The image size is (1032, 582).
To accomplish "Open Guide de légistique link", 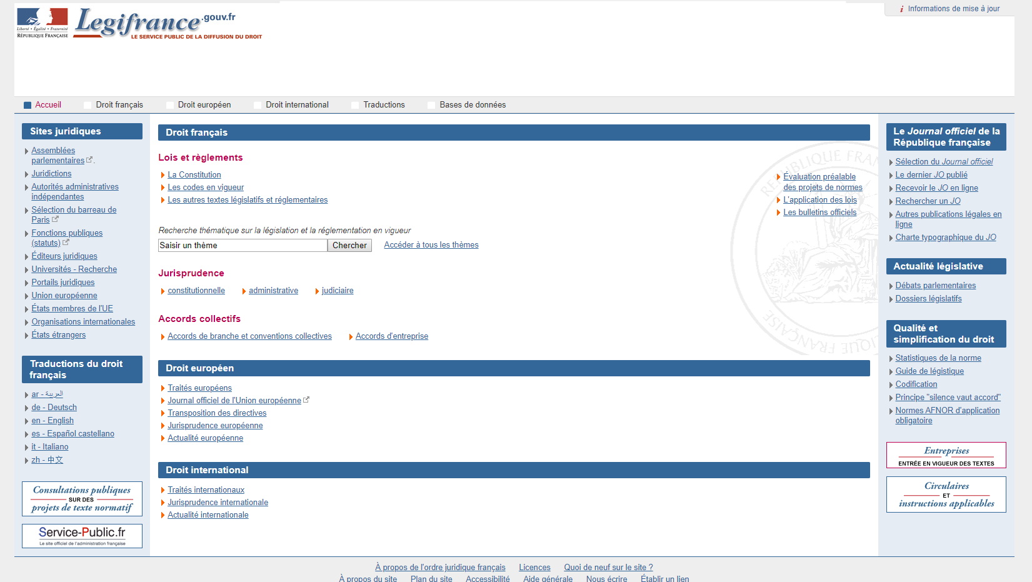I will pos(929,371).
